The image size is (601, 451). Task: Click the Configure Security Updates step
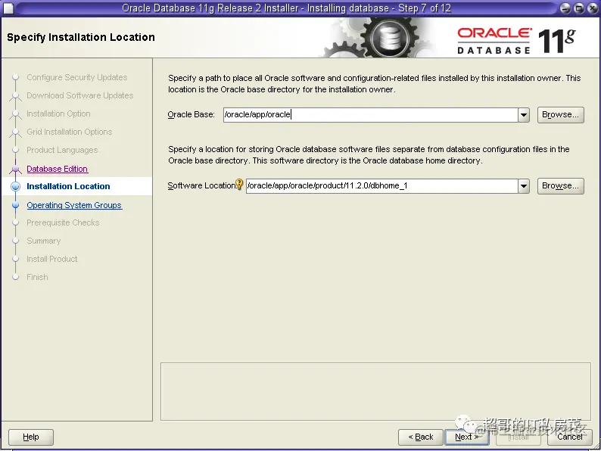pyautogui.click(x=76, y=77)
